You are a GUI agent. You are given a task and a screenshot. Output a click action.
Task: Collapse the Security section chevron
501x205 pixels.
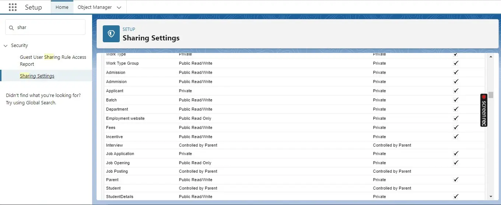tap(6, 46)
